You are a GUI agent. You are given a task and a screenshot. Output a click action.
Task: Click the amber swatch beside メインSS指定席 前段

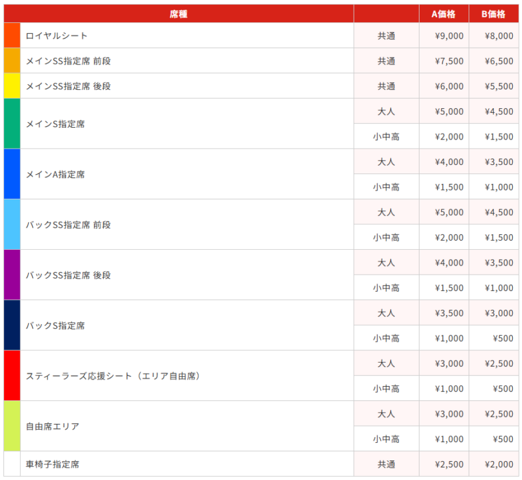click(12, 61)
